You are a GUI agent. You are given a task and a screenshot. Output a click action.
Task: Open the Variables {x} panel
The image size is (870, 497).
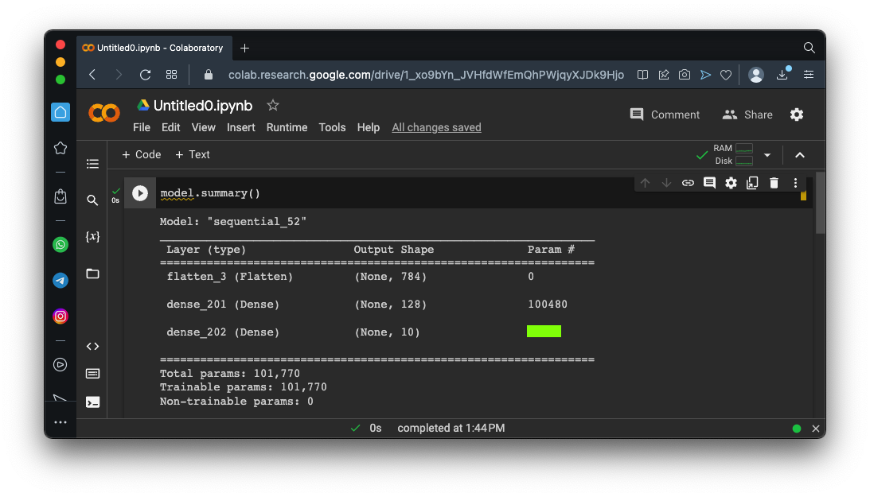tap(92, 237)
